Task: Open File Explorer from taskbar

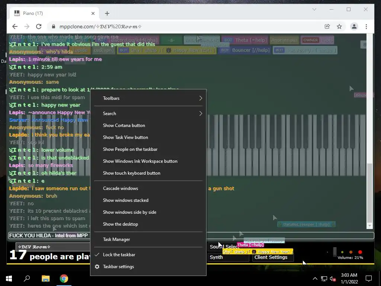Action: point(45,279)
